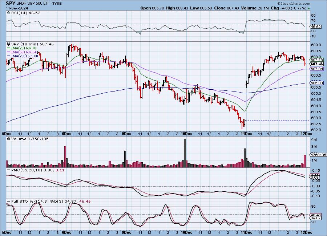Click the 'EMA(20) 607.78' legend text

pos(23,48)
